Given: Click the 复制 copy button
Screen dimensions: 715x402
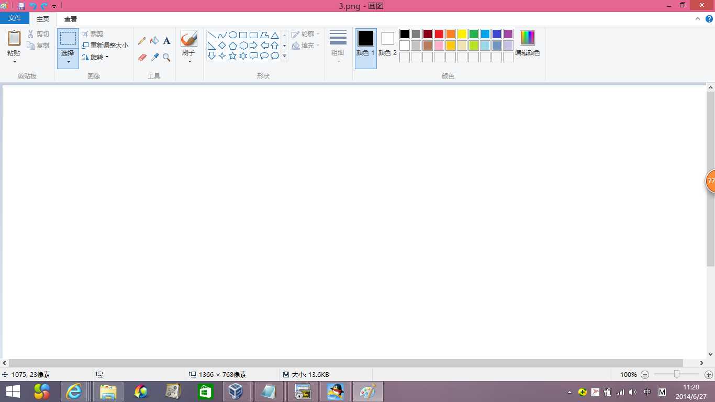Looking at the screenshot, I should [x=38, y=46].
